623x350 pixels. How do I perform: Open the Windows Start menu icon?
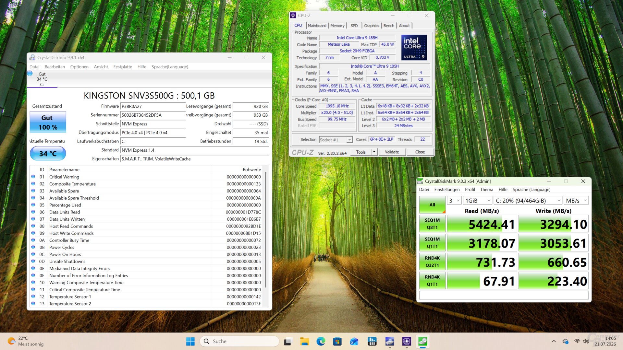pos(190,341)
